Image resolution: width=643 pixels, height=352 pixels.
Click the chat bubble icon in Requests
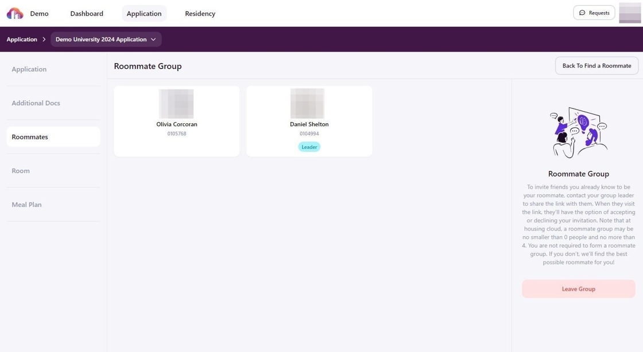[582, 13]
